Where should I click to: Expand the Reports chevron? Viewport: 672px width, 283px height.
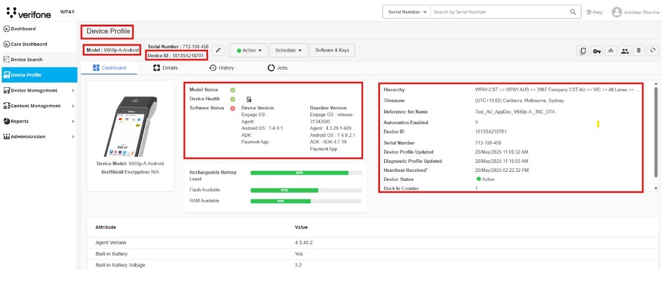[73, 121]
